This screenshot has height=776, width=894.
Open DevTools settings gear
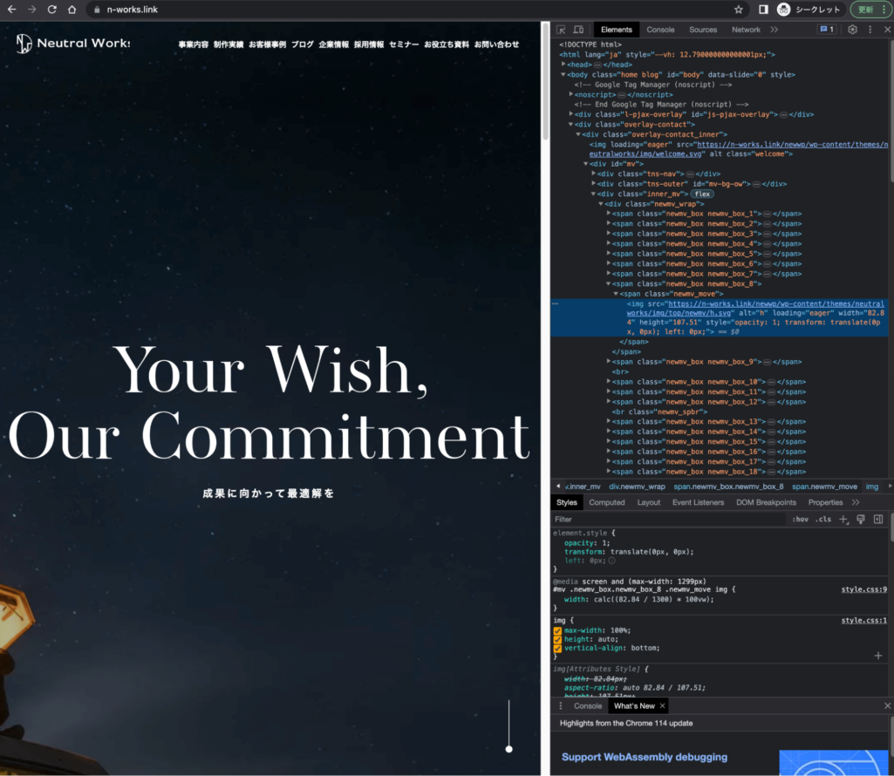click(x=852, y=30)
